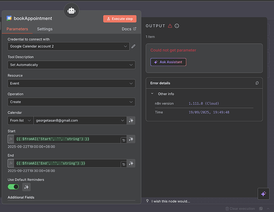274x212 pixels.
Task: Open the georgetasan8@gmail.com calendar dropdown
Action: 80,120
